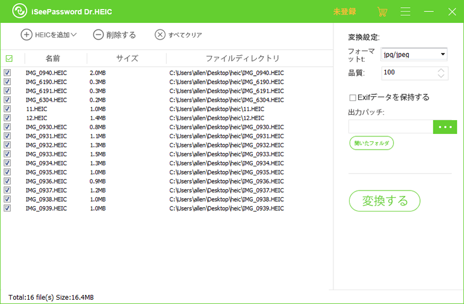
Task: Click the 1.4MB size cell
Action: 97,118
